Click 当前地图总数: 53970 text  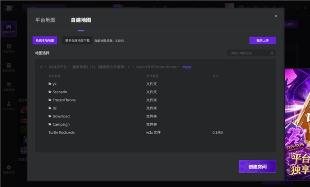pyautogui.click(x=109, y=41)
